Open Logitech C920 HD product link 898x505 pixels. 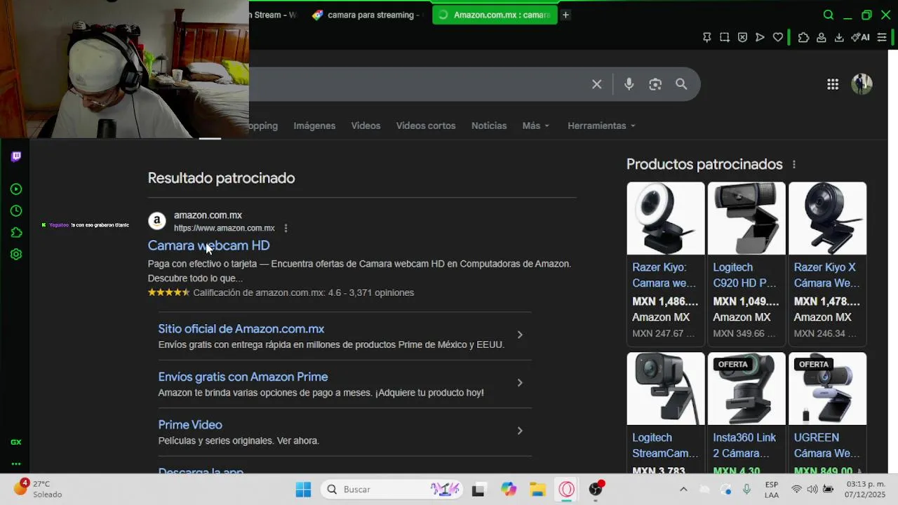pyautogui.click(x=744, y=275)
